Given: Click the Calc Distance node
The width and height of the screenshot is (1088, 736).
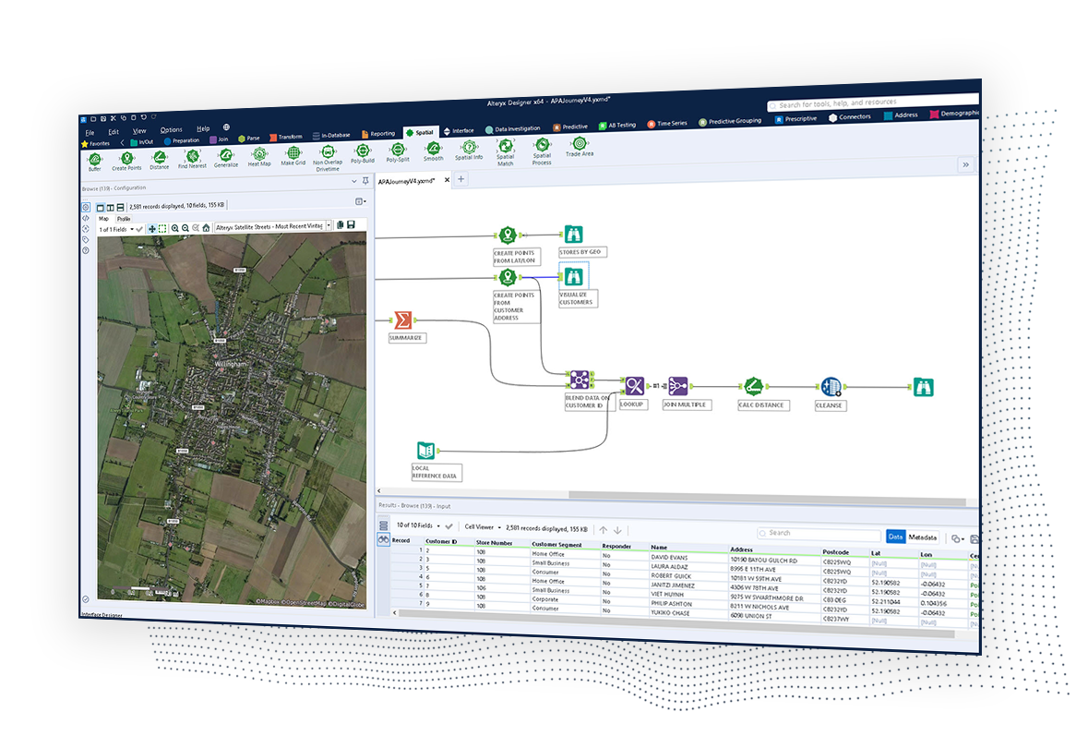Looking at the screenshot, I should pos(754,387).
